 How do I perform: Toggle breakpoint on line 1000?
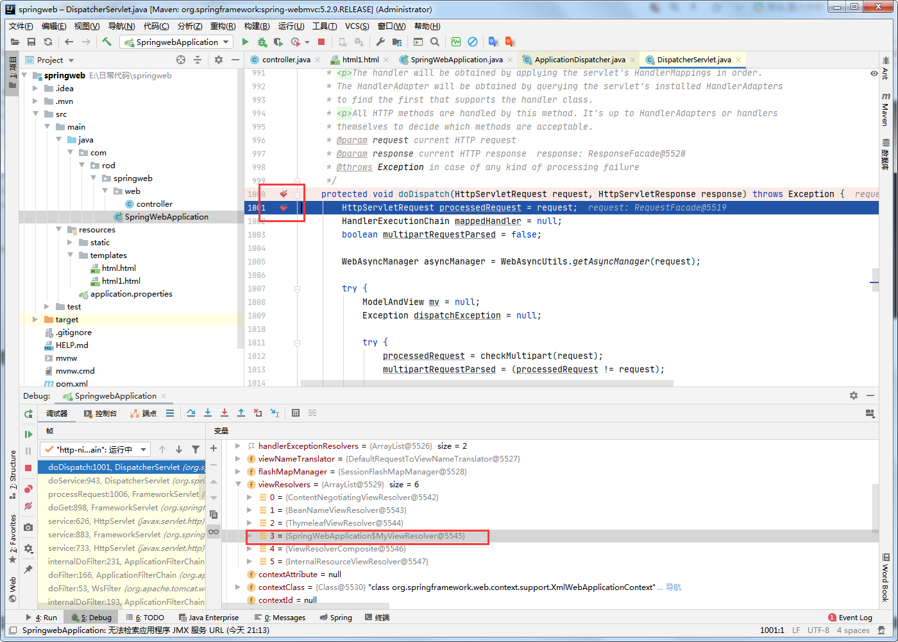(284, 194)
